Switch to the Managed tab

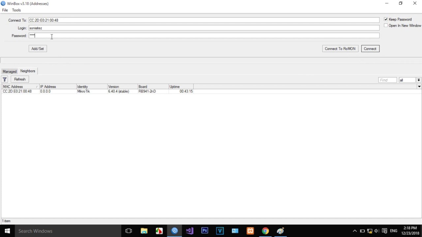click(x=10, y=71)
